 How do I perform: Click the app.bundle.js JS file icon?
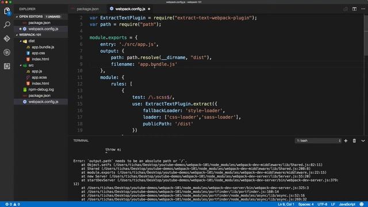[x=28, y=47]
